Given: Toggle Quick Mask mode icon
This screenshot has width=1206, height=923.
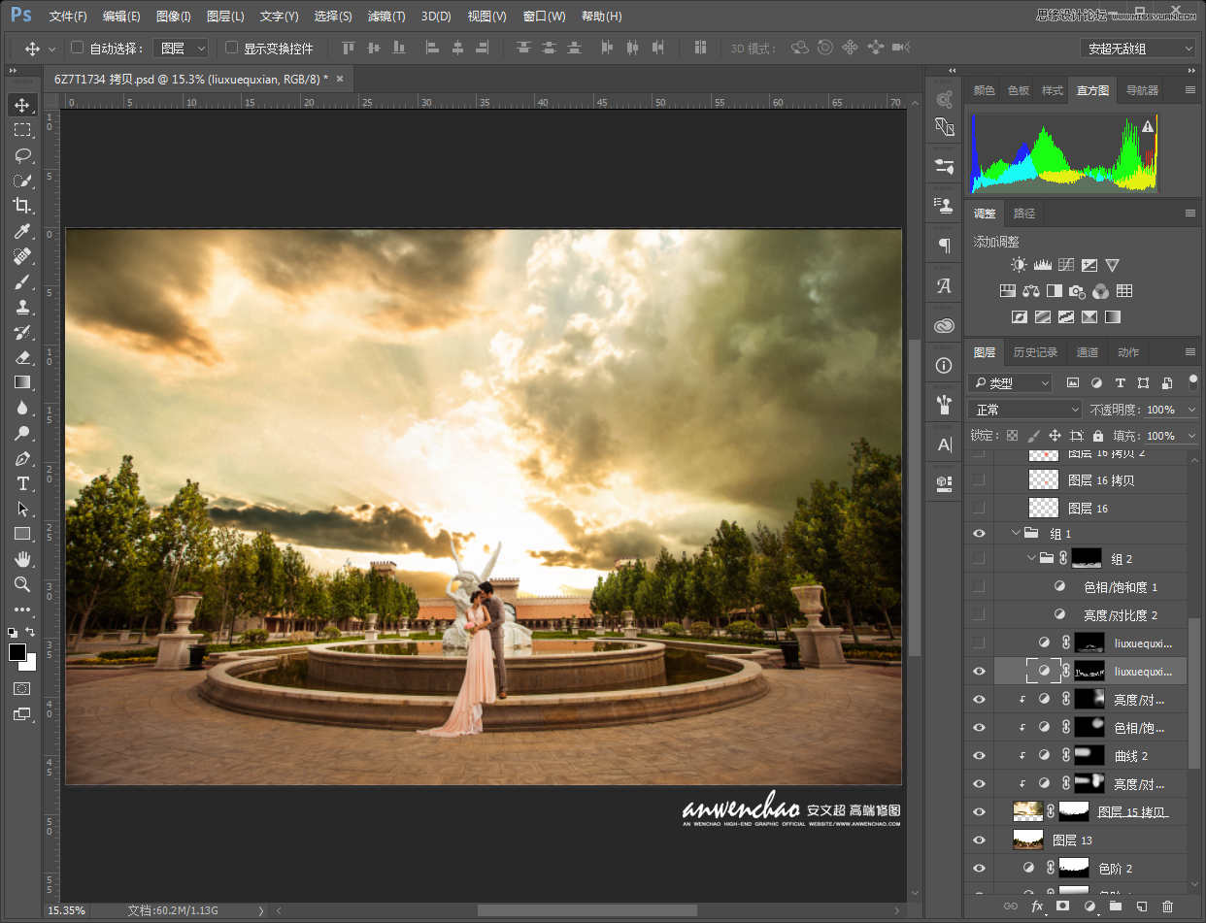Looking at the screenshot, I should 21,688.
